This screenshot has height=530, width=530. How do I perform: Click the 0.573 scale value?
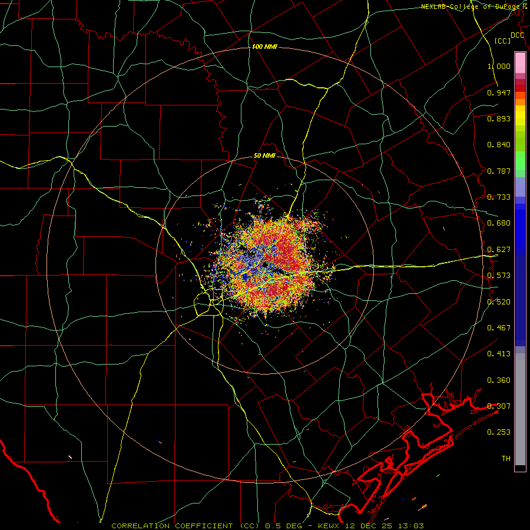[499, 276]
